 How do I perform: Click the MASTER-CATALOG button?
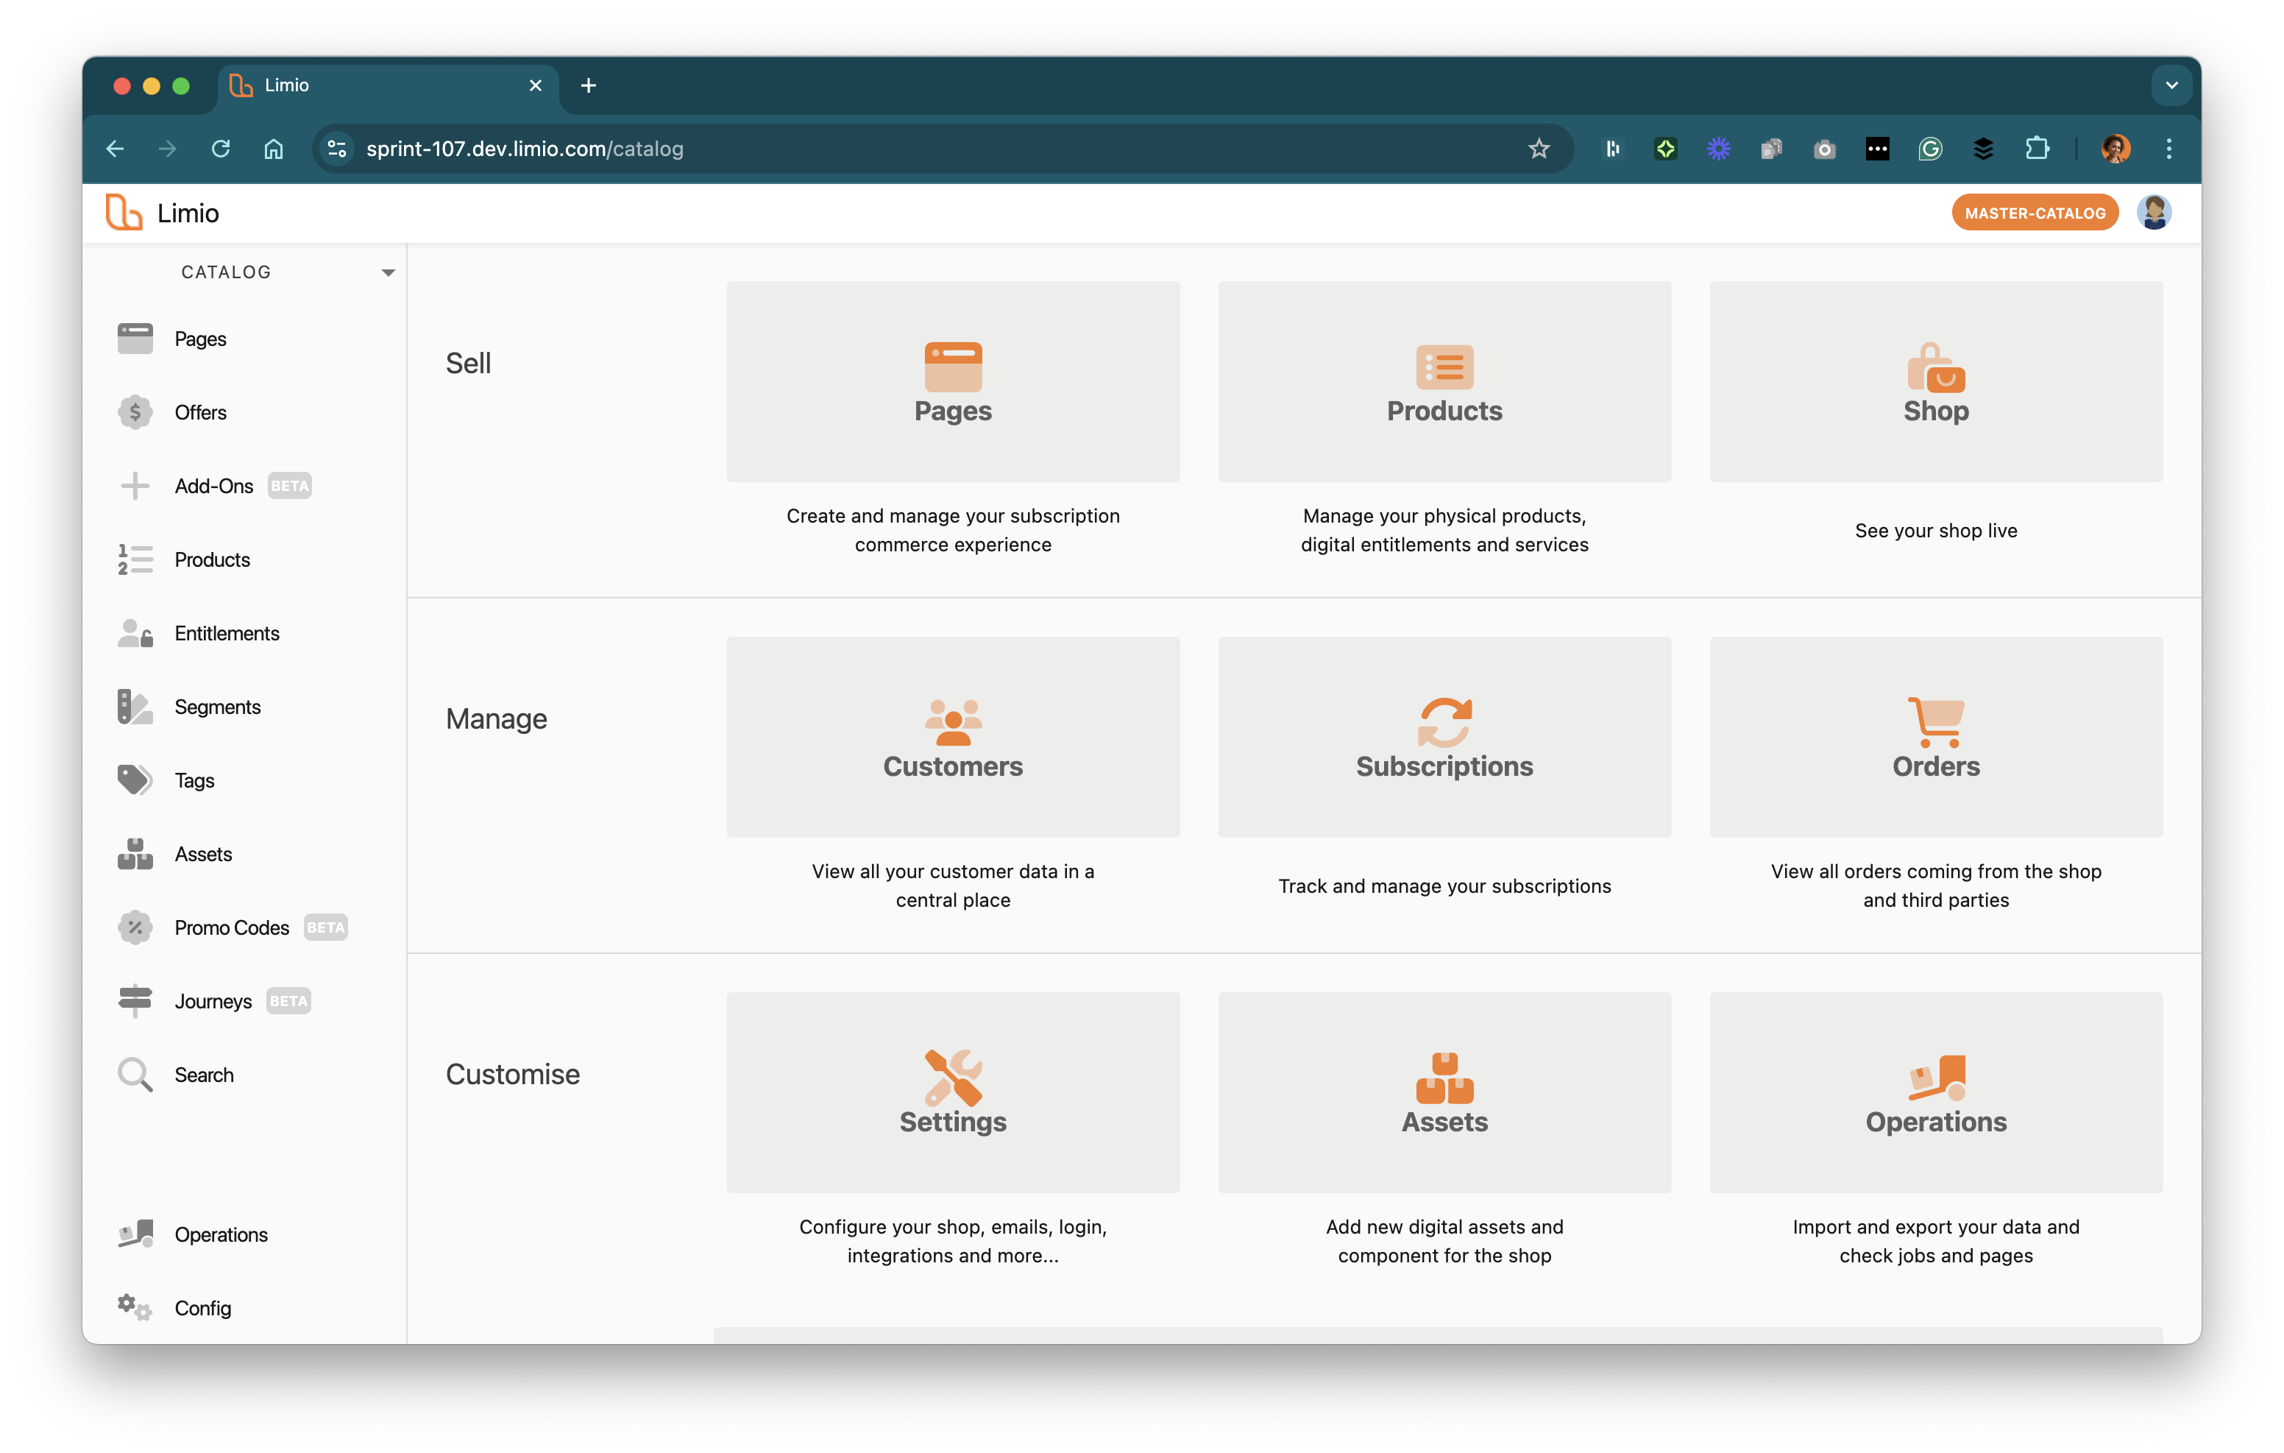click(x=2034, y=213)
